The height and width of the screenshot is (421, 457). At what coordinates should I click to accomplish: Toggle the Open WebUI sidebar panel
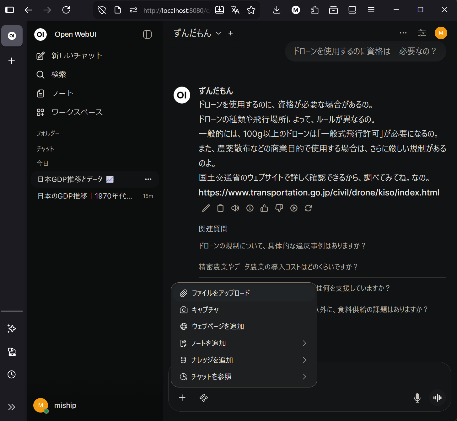point(147,35)
